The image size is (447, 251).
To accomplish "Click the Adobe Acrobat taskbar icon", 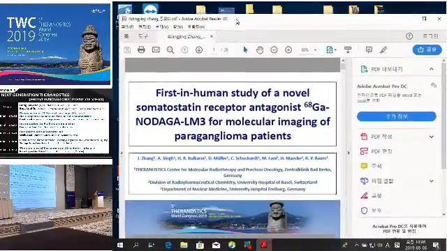I will pos(264,245).
